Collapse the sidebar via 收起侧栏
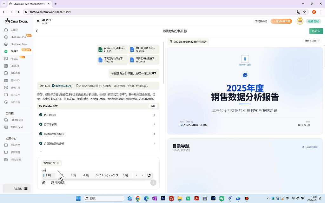This screenshot has height=203, width=325. (17, 188)
